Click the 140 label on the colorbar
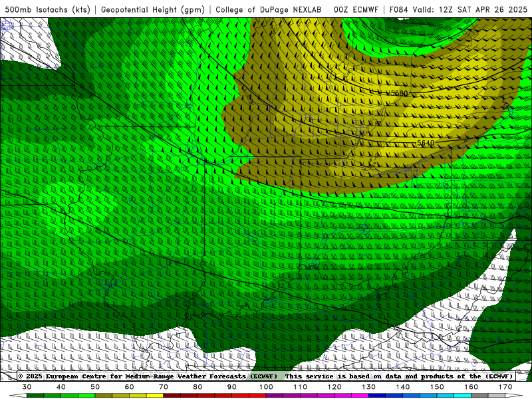The height and width of the screenshot is (399, 532). click(x=403, y=387)
